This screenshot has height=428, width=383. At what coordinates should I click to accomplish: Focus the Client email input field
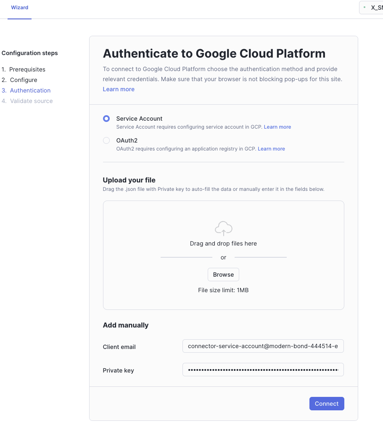tap(263, 346)
